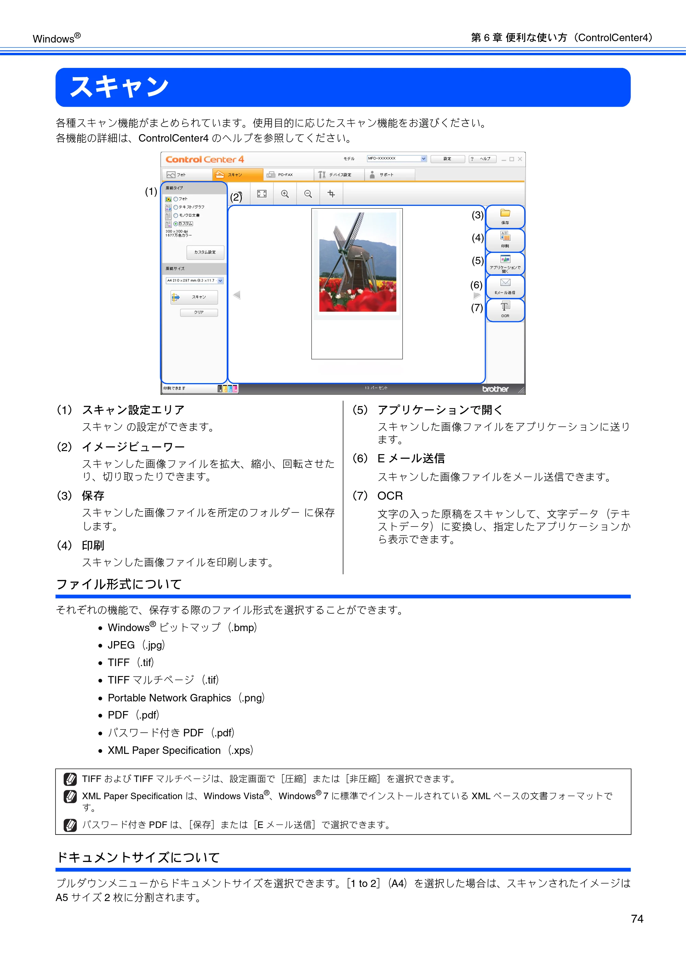Click the 印刷 print icon button
686x971 pixels.
click(505, 240)
